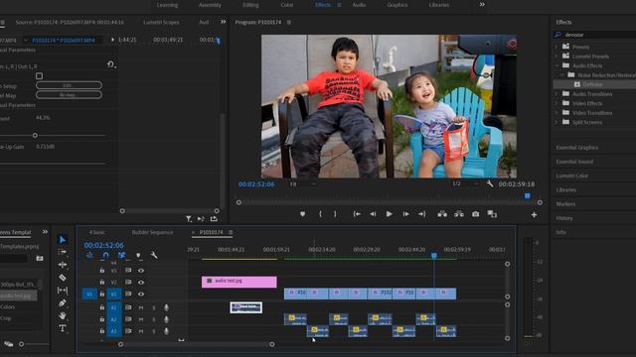
Task: Enable voice-over record on track A3
Action: point(166,331)
